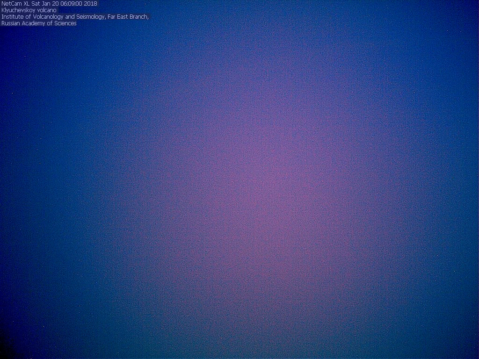Screen dimensions: 479x359
Task: Select 'Russian Academy of Sciences' overlay text
Action: coord(39,23)
